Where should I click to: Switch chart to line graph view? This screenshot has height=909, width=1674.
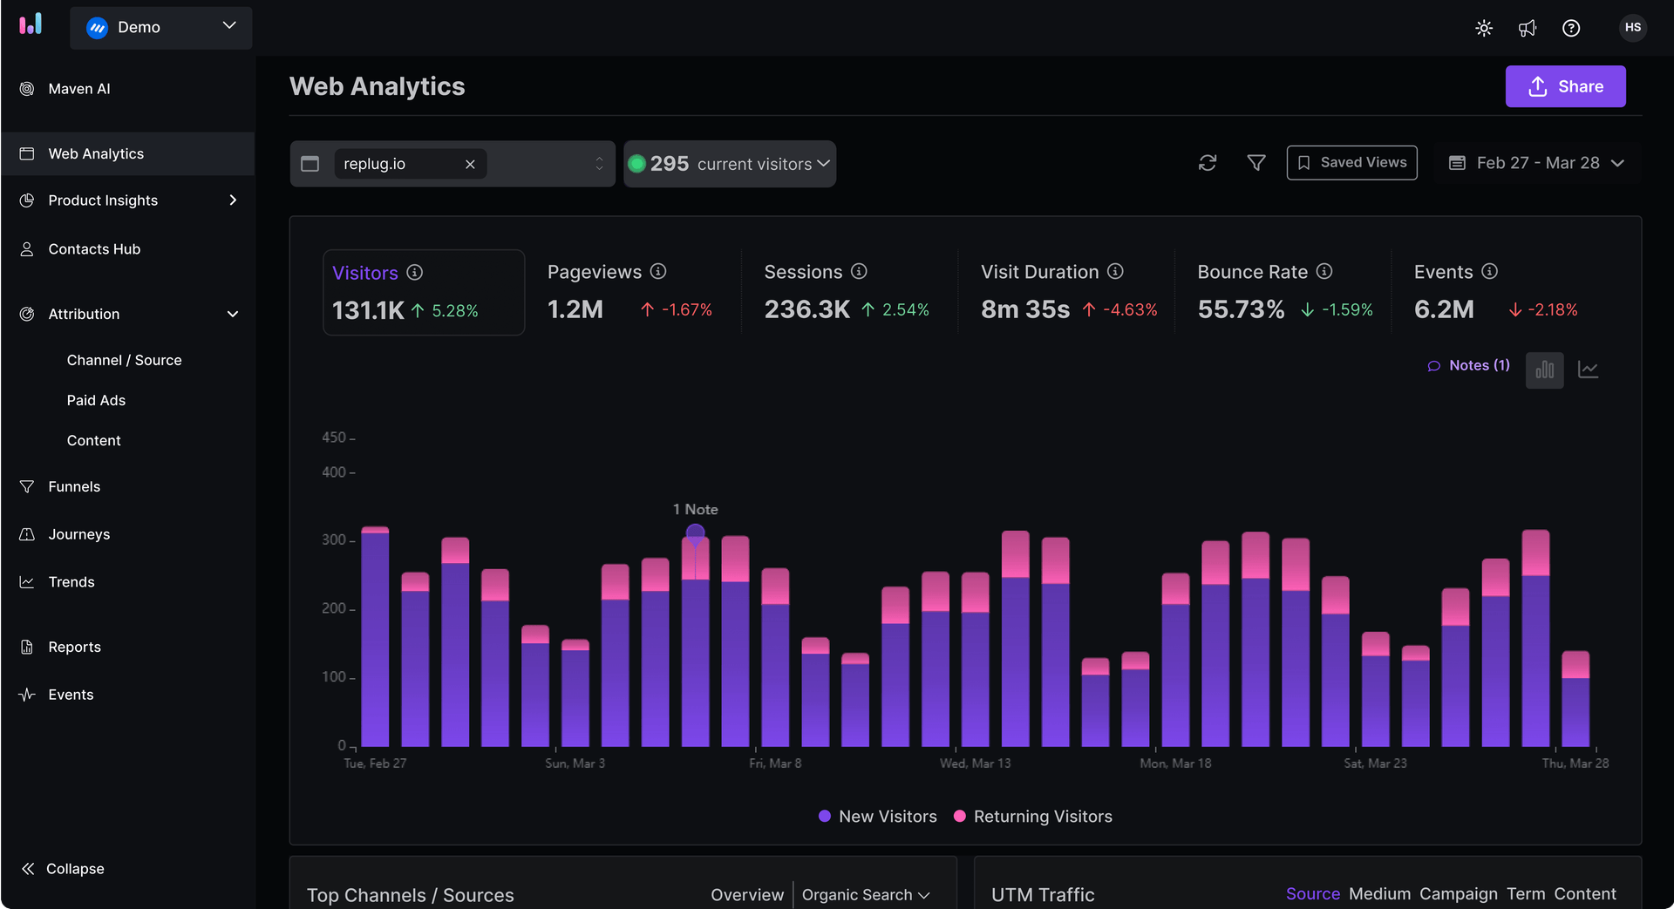click(x=1588, y=370)
